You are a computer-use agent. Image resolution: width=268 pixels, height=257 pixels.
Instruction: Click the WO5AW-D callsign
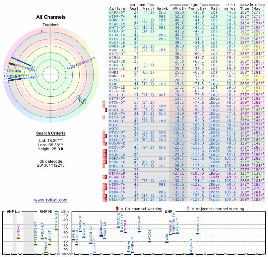pyautogui.click(x=117, y=144)
